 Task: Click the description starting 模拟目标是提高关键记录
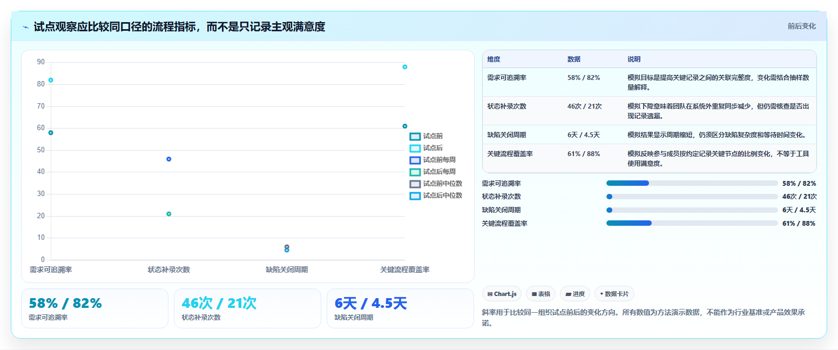click(x=718, y=83)
